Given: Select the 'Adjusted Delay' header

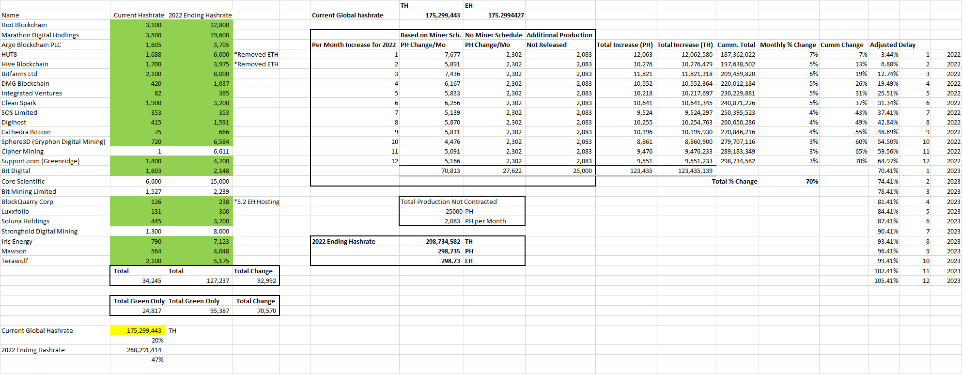Looking at the screenshot, I should point(893,45).
